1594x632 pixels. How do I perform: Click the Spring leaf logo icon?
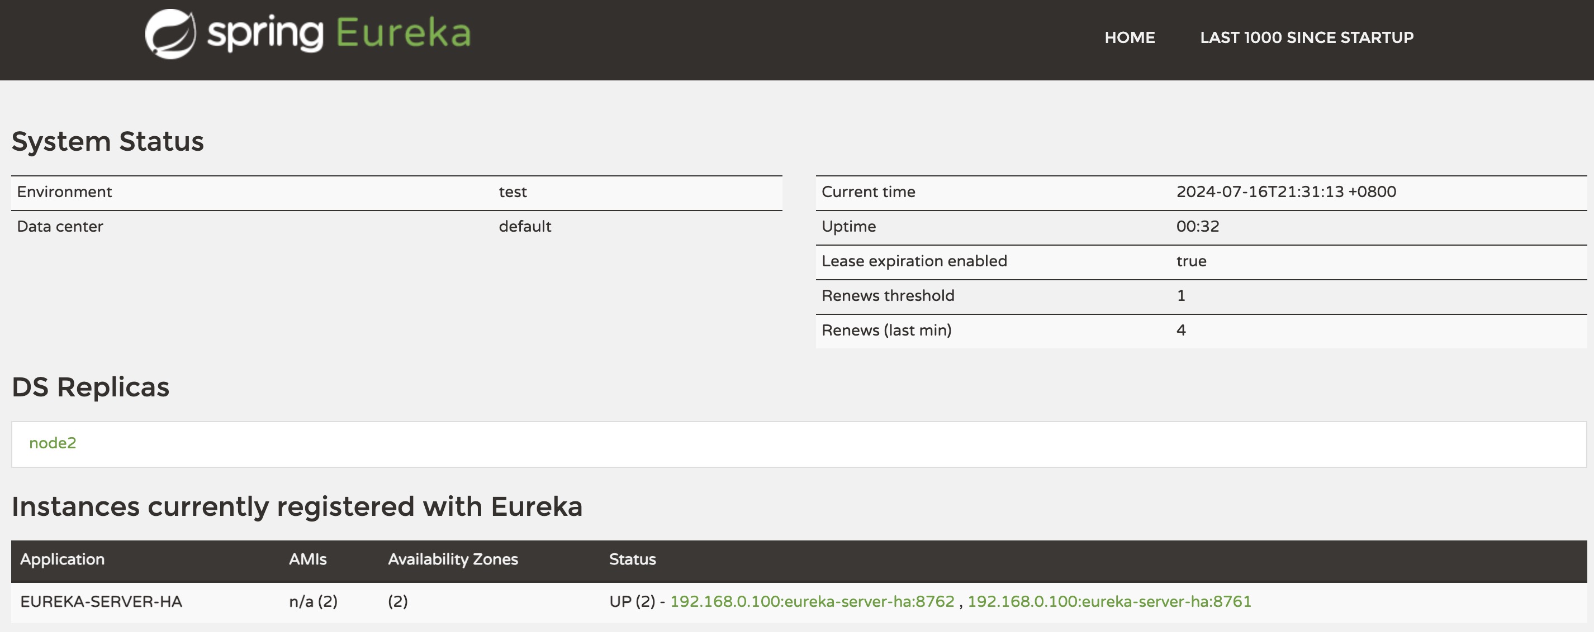[x=170, y=34]
